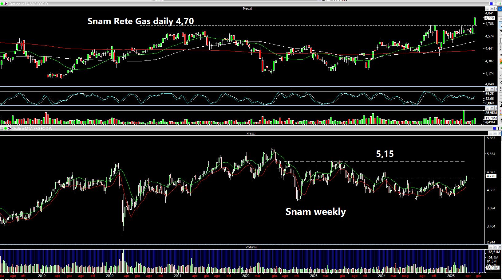The image size is (502, 280).
Task: Select annotation 'Snam Rete Gas daily 4,70'
Action: (x=140, y=21)
